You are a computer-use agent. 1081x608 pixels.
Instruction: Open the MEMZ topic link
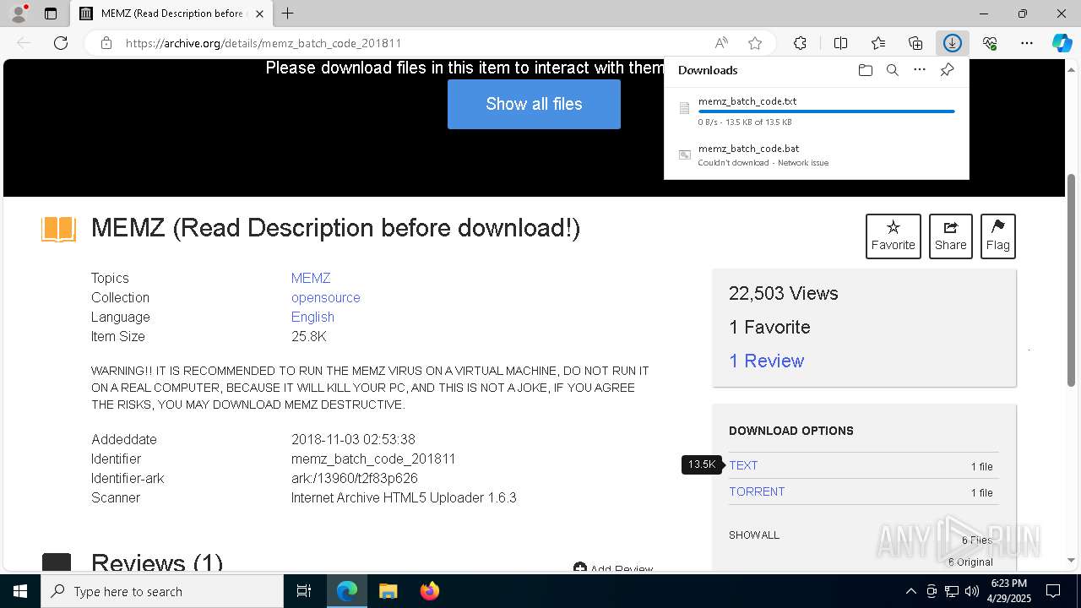(x=311, y=278)
